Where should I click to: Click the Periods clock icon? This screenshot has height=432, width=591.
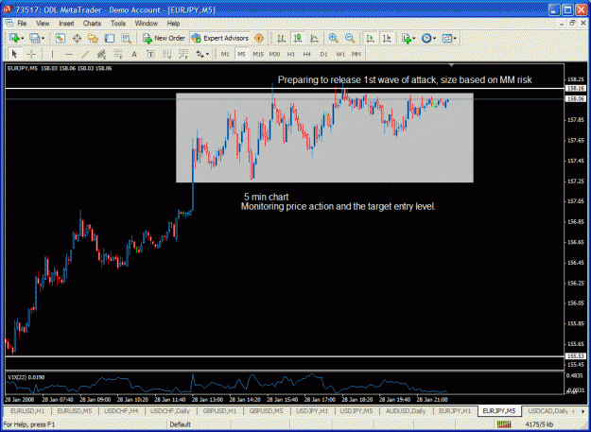coord(426,38)
